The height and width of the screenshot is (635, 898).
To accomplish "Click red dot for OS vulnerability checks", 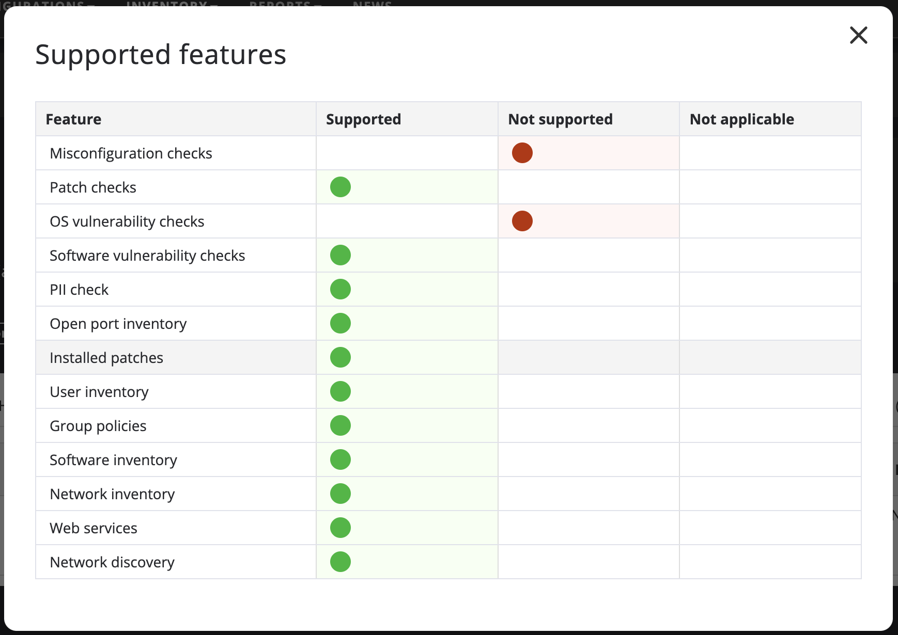I will [x=522, y=221].
